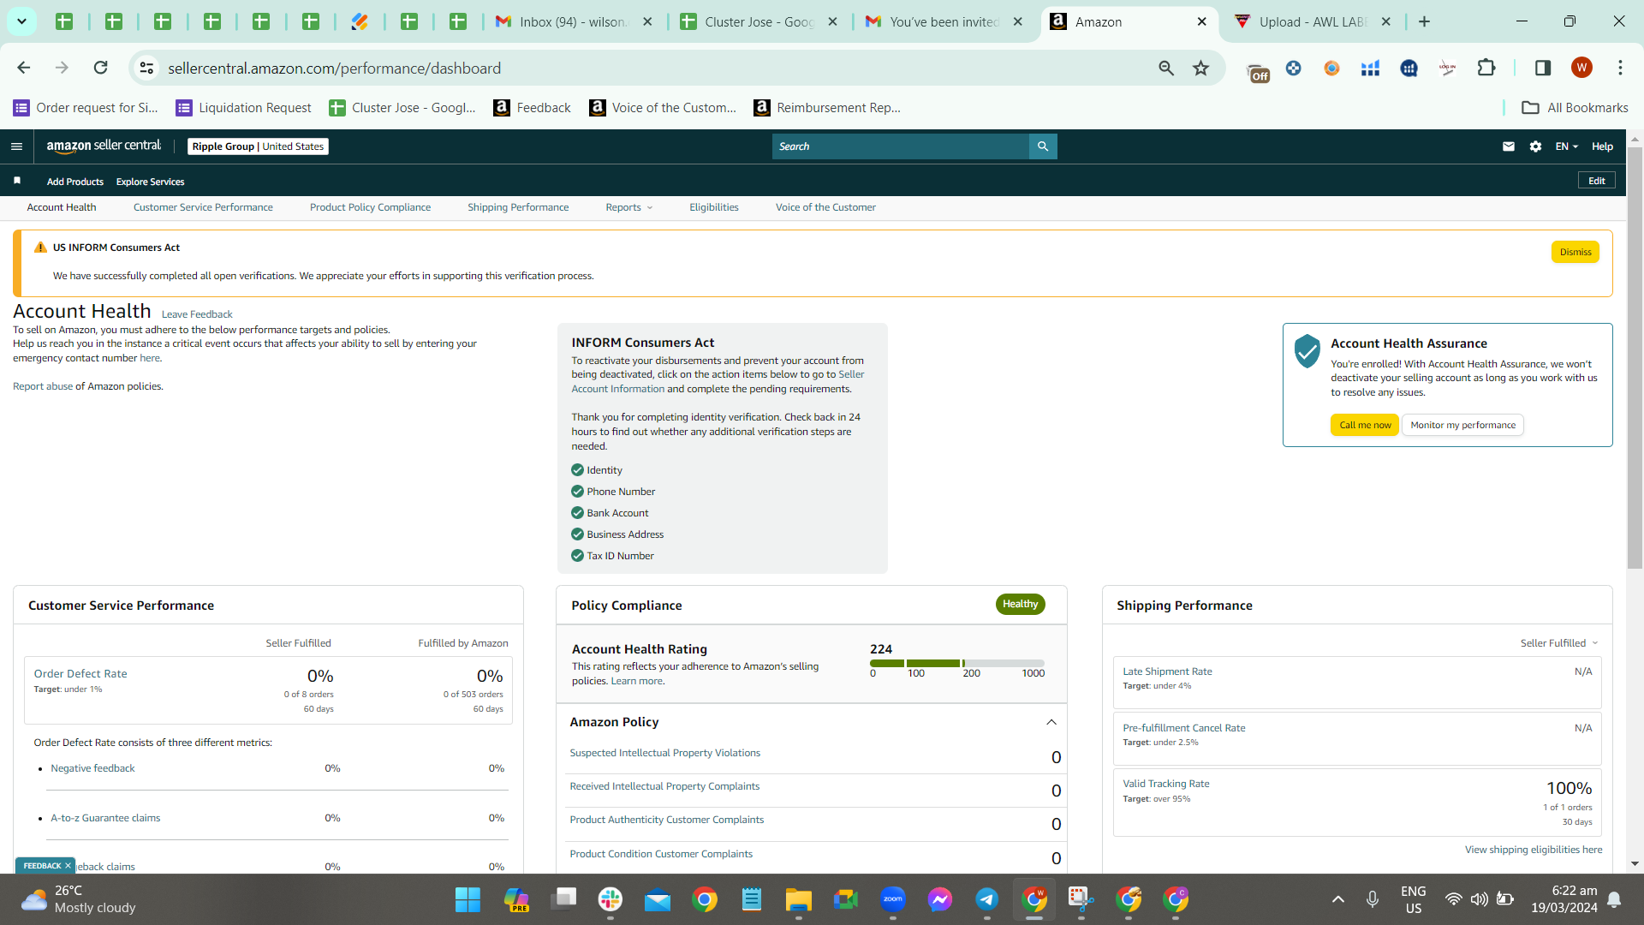
Task: Click the Explore Services shortcut
Action: (x=150, y=182)
